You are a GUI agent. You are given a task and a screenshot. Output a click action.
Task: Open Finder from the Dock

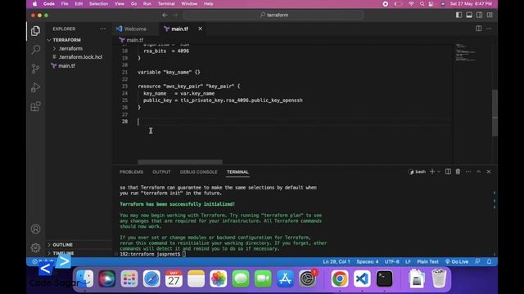tap(85, 278)
